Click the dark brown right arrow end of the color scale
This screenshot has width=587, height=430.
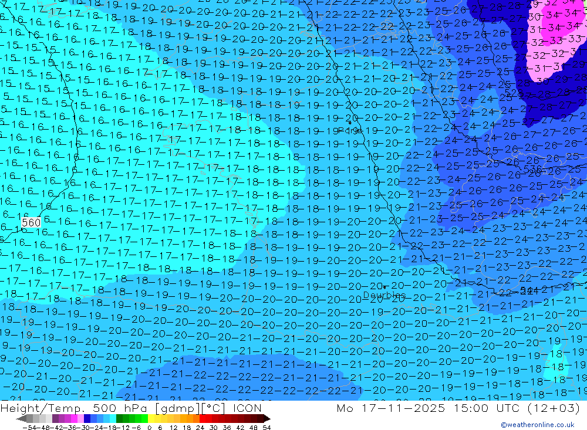point(266,418)
